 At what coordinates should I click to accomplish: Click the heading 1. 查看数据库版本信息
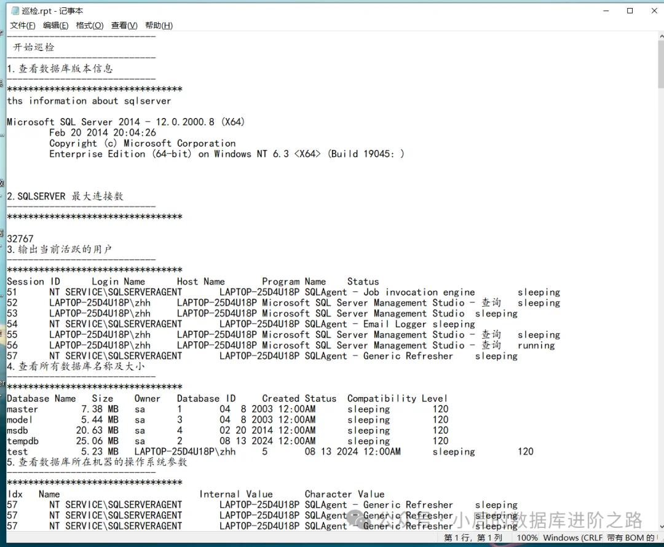coord(60,69)
